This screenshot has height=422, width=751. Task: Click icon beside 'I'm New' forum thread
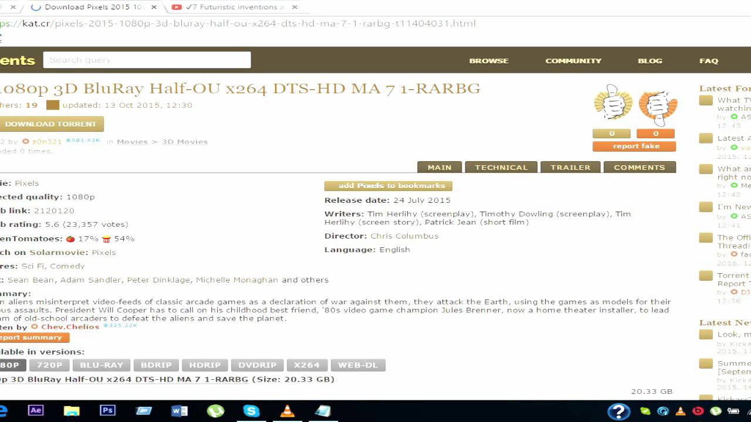click(706, 207)
